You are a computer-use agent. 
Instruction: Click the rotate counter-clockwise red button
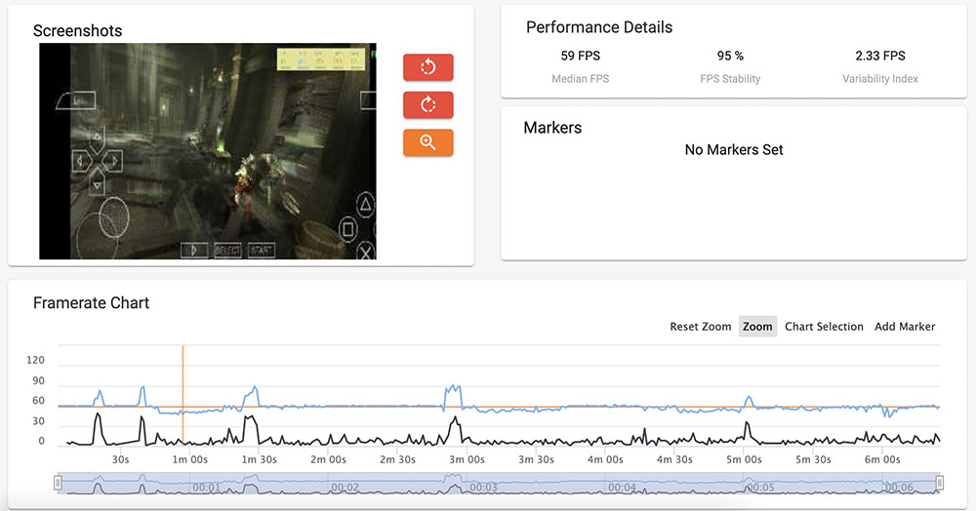coord(427,67)
